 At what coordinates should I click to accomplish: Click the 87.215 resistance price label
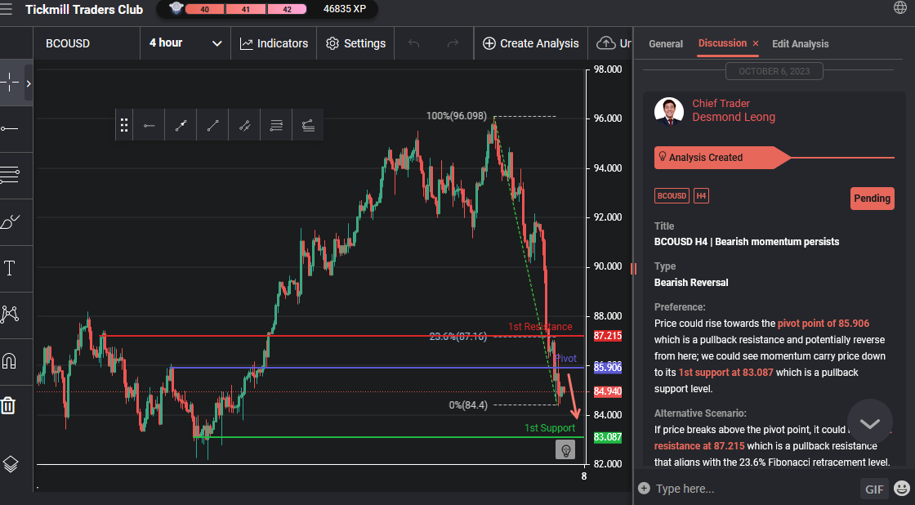coord(608,336)
